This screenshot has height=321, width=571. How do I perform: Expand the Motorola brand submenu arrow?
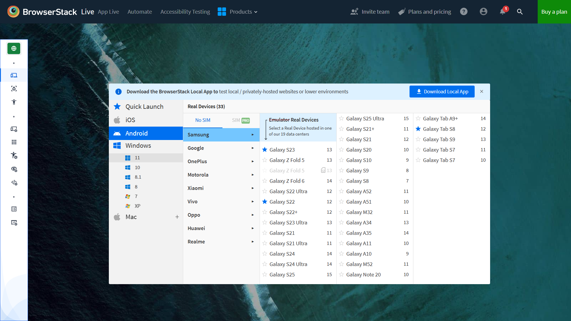pyautogui.click(x=252, y=175)
